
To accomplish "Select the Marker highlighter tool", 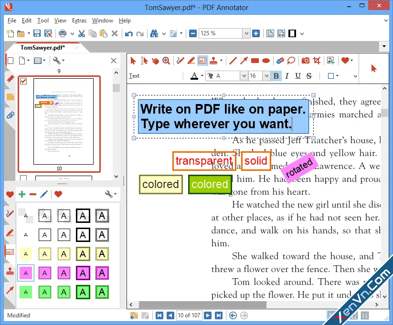I will [191, 61].
